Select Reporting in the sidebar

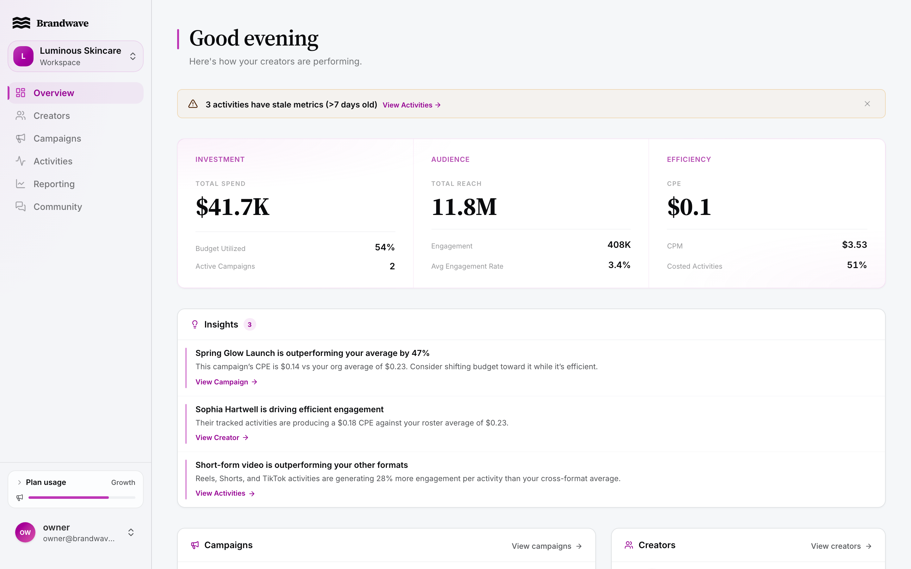pos(76,184)
